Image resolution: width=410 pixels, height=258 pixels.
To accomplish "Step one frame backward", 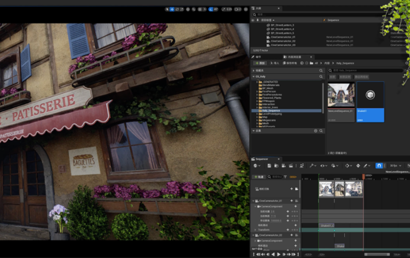I will 268,254.
